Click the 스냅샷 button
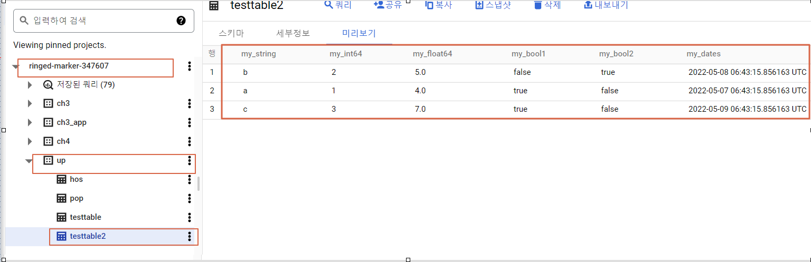The image size is (811, 262). click(493, 5)
